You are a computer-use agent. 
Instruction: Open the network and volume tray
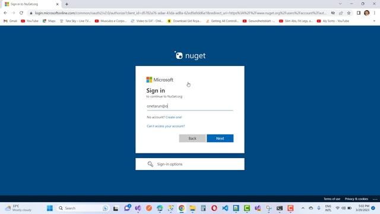tap(343, 208)
